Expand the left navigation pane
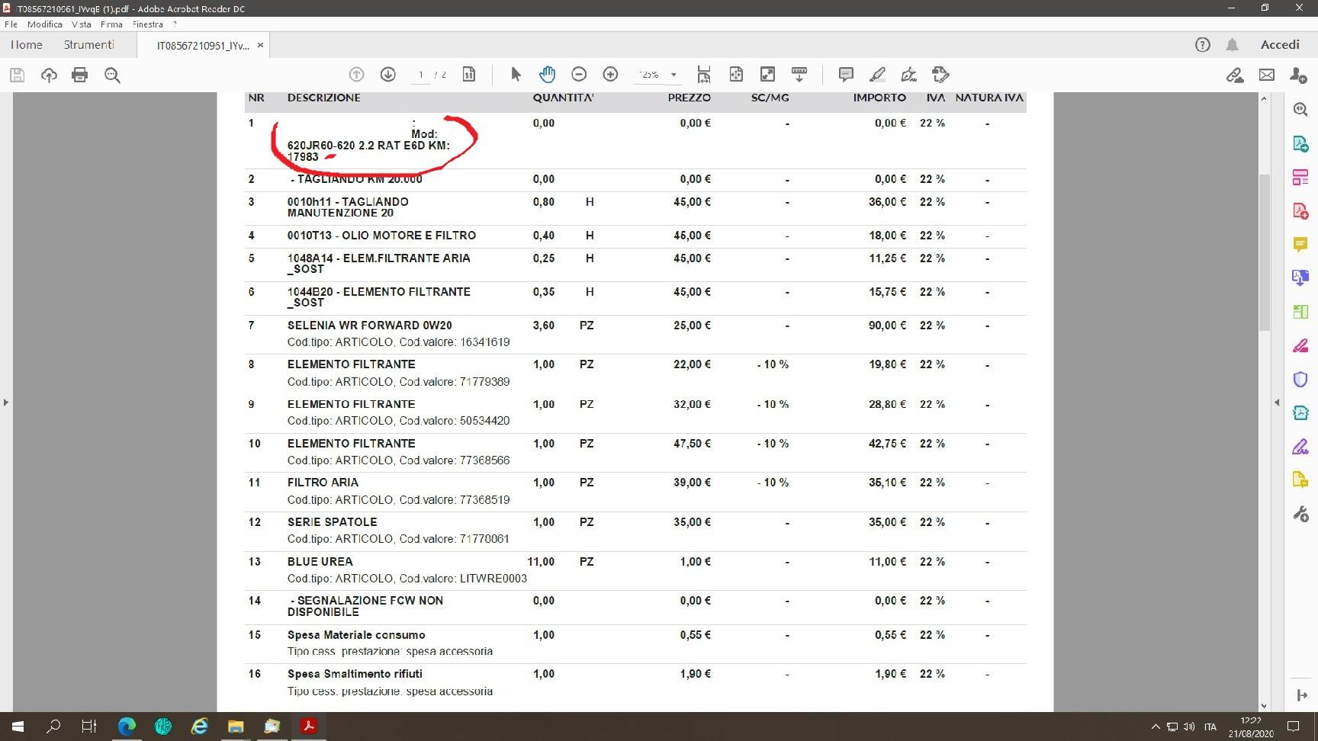 6,402
